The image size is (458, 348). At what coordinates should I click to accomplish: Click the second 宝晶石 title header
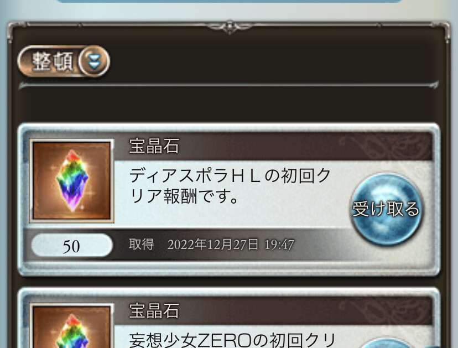154,310
